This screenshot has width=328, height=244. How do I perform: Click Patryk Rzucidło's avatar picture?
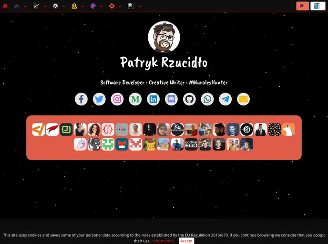point(164,37)
